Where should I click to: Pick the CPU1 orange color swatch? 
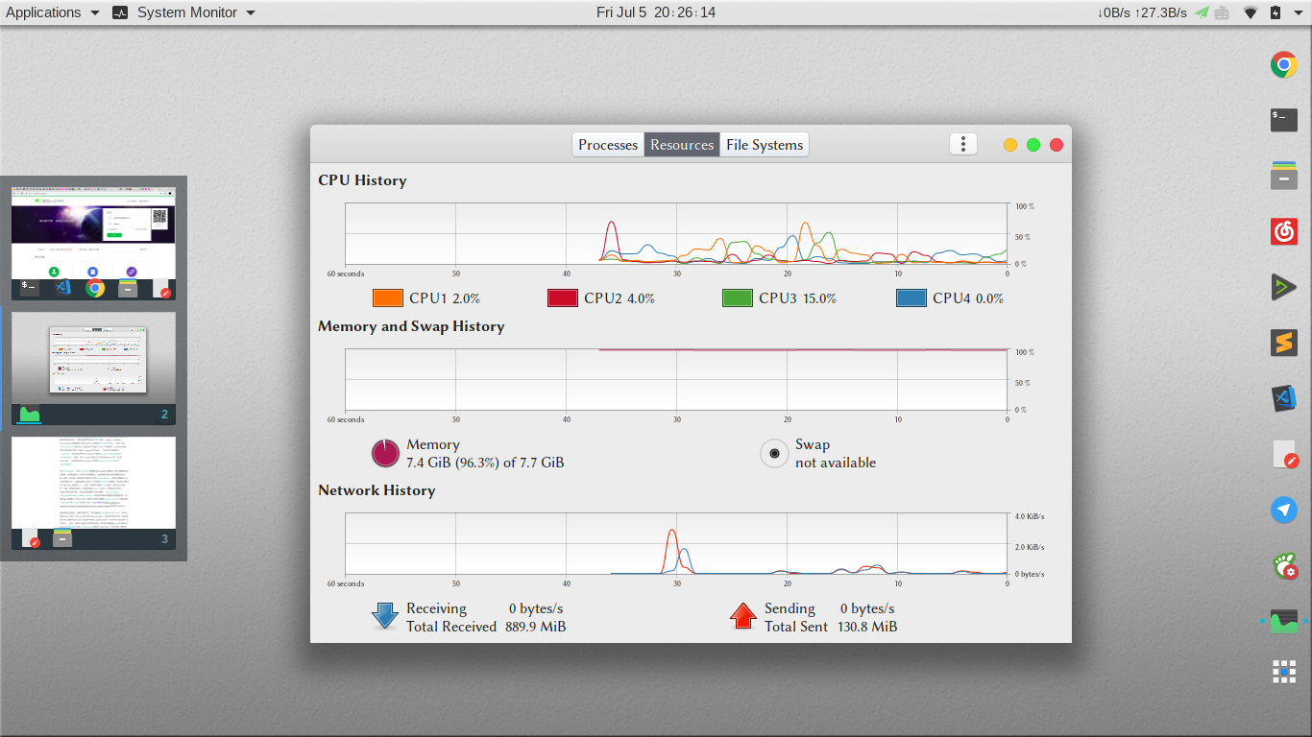point(388,298)
